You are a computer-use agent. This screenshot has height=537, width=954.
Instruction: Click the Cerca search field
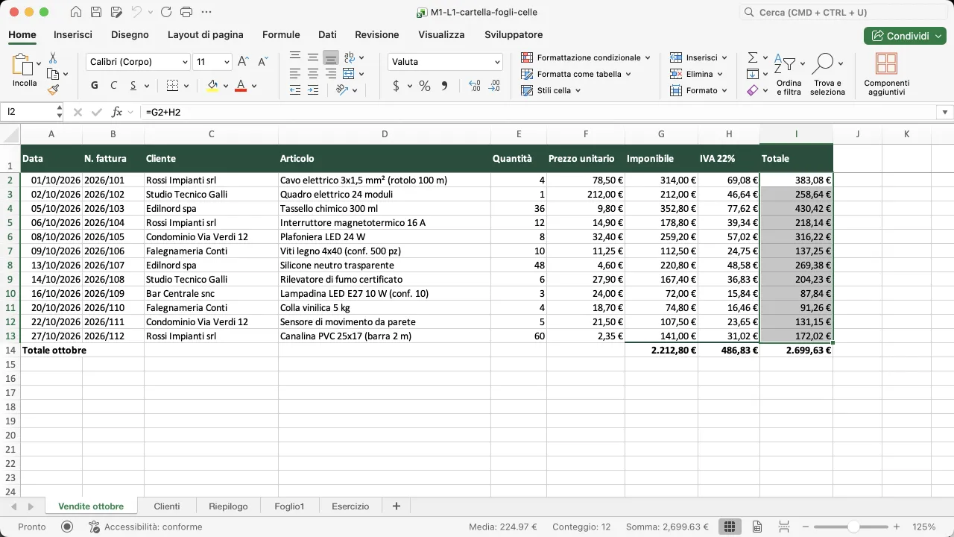(x=843, y=13)
